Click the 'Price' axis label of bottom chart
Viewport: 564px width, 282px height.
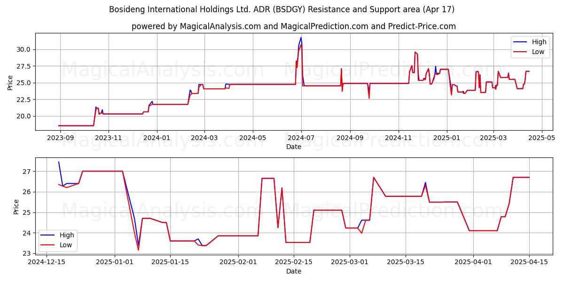click(16, 207)
